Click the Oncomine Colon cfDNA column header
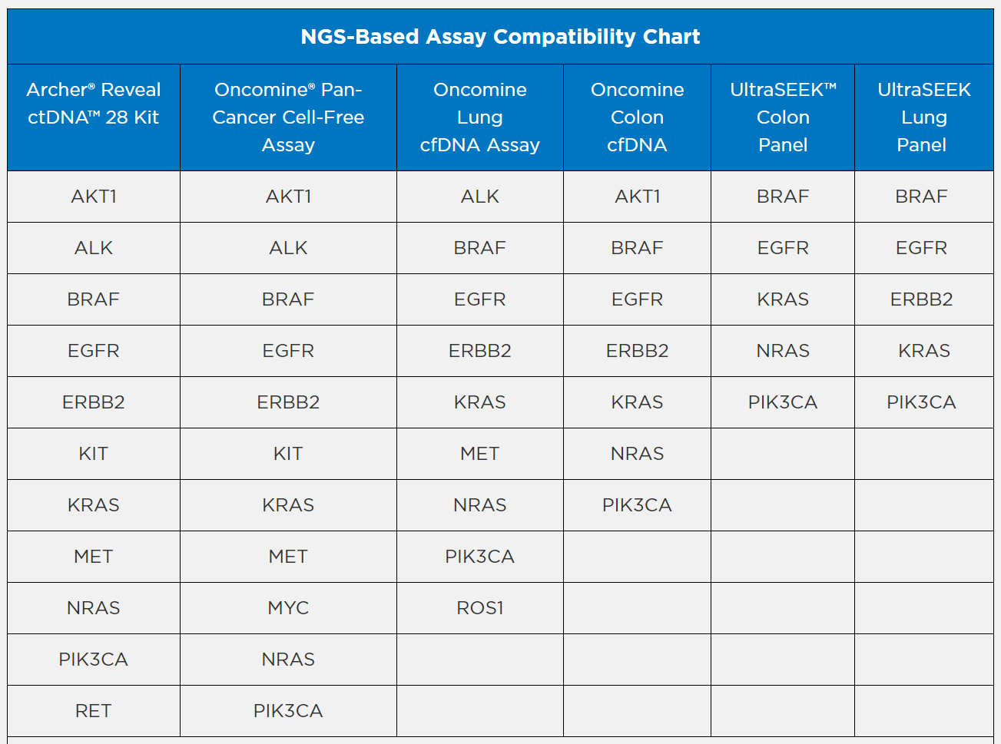This screenshot has height=744, width=1001. (637, 117)
